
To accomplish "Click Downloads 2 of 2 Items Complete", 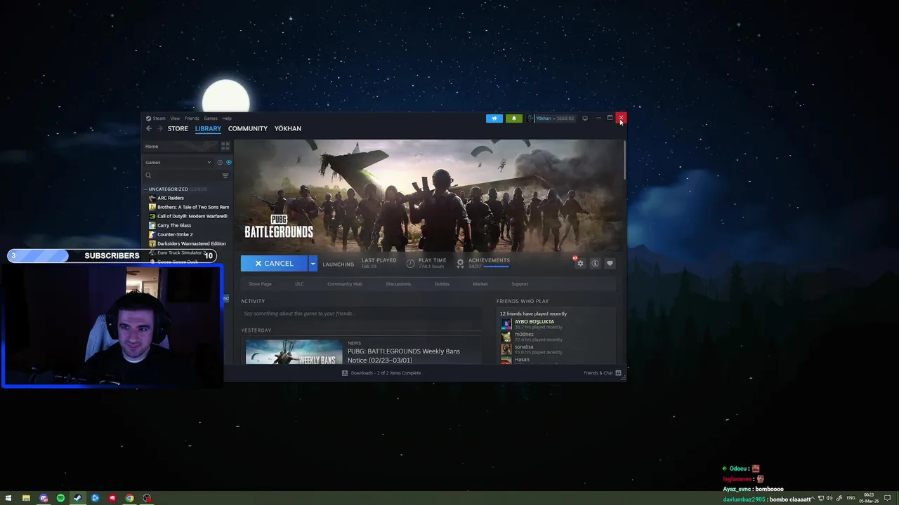I will 386,373.
